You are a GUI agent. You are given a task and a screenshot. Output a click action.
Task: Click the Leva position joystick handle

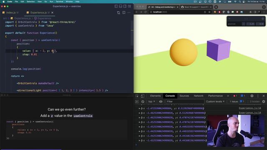[244, 24]
